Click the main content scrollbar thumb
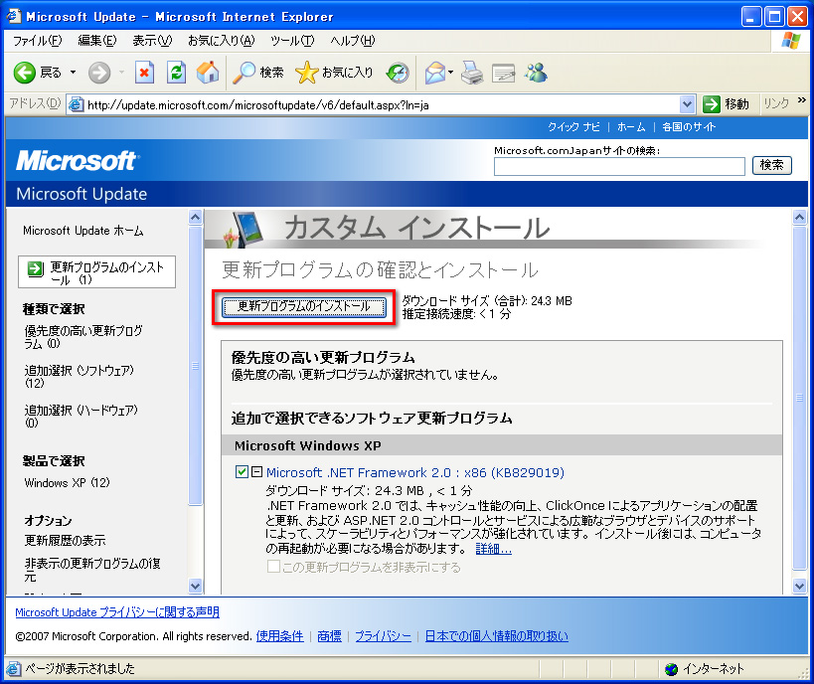The image size is (814, 684). pos(799,398)
